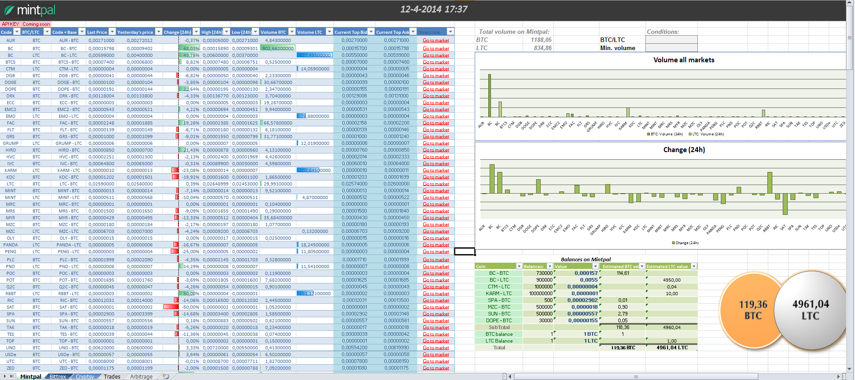Click the horizontal scrollbar left arrow
Viewport: 855px width, 380px height.
(x=510, y=376)
